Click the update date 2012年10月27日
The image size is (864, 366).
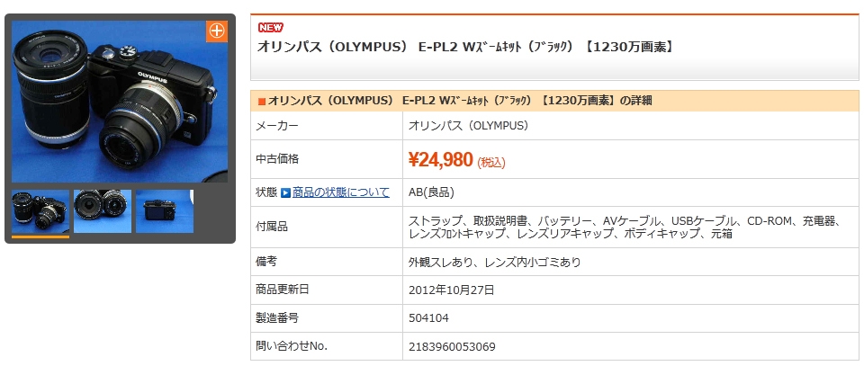pyautogui.click(x=452, y=290)
